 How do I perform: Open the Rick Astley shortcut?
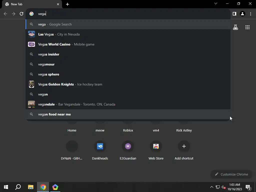pyautogui.click(x=184, y=130)
